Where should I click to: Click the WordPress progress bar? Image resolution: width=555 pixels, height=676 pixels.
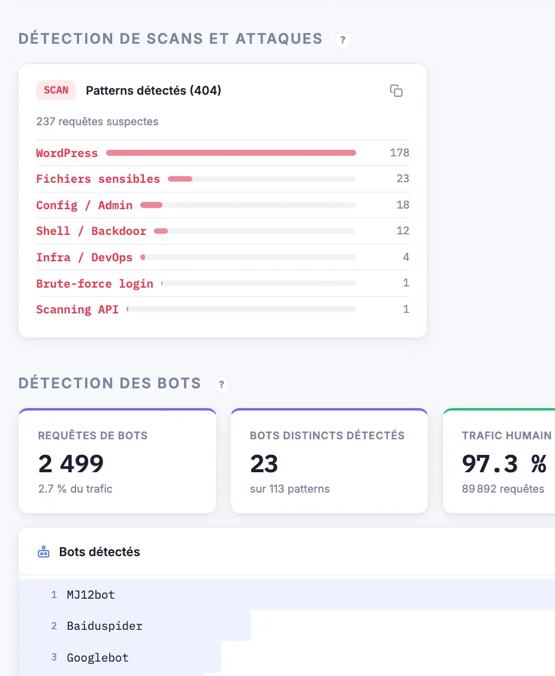pyautogui.click(x=231, y=153)
